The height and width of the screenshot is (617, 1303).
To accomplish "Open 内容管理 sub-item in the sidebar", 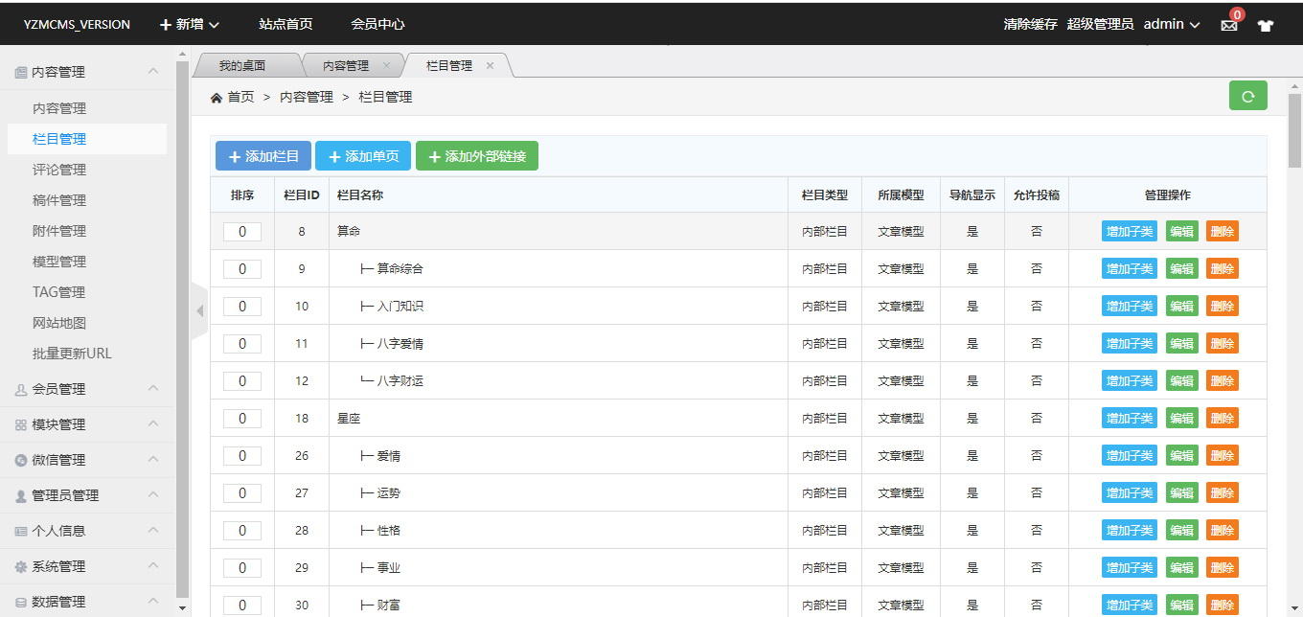I will click(x=59, y=108).
